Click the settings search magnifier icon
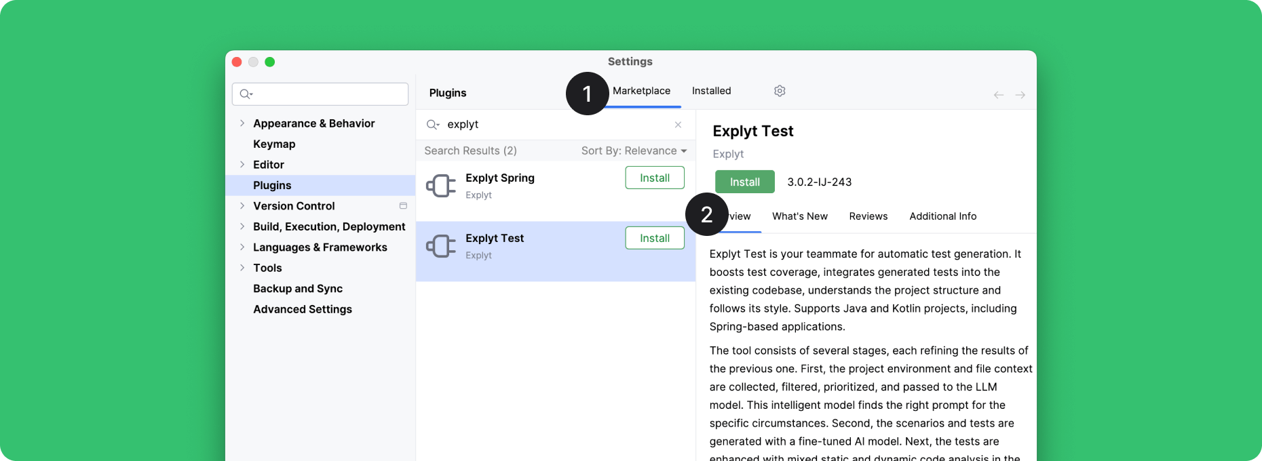Image resolution: width=1262 pixels, height=461 pixels. point(246,94)
